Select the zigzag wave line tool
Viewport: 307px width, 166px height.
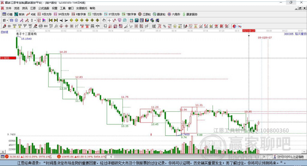pyautogui.click(x=131, y=26)
